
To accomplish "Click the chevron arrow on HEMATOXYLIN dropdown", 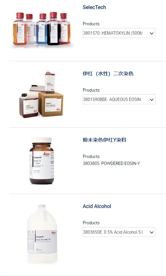I will pos(151,33).
